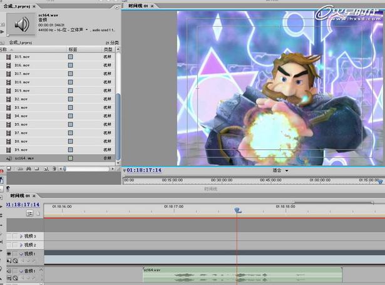This screenshot has height=285, width=385.
Task: Collapse the 视频 1 track
Action: (x=21, y=254)
